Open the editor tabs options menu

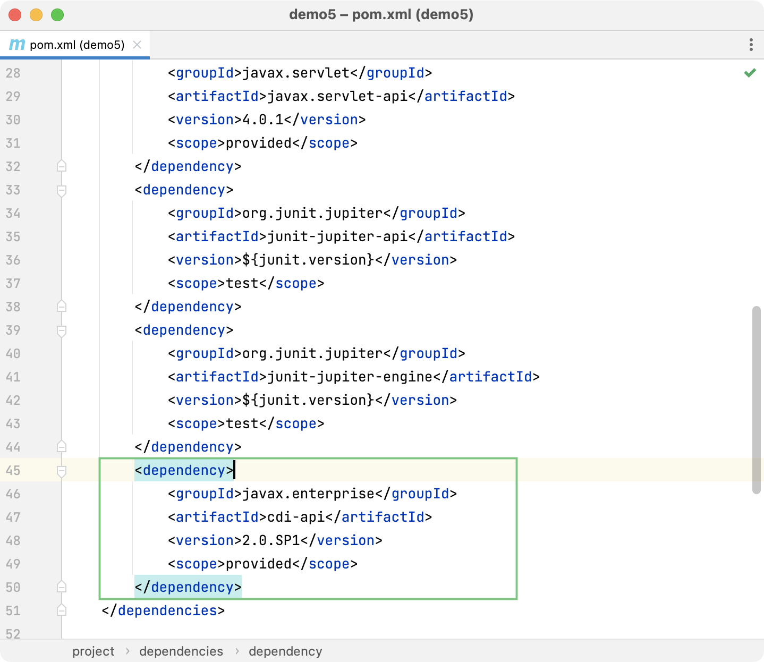coord(751,45)
